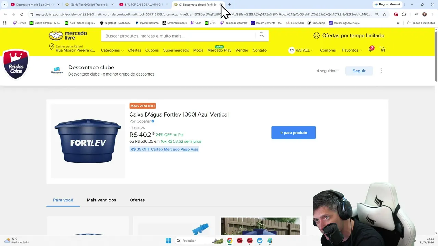Click the page vertical scrollbar
This screenshot has width=438, height=246.
[436, 56]
